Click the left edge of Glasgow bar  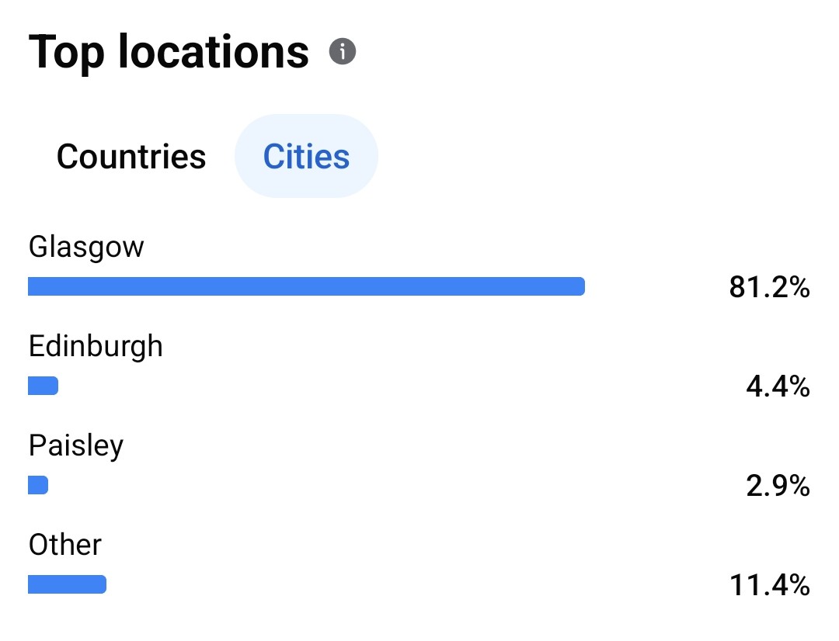pyautogui.click(x=31, y=286)
